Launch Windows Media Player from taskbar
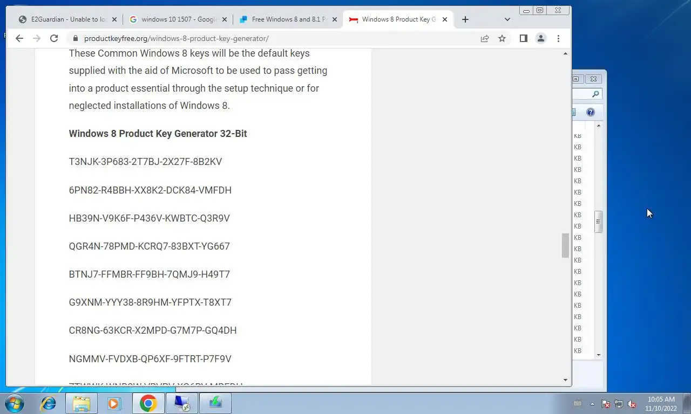691x414 pixels. 114,403
